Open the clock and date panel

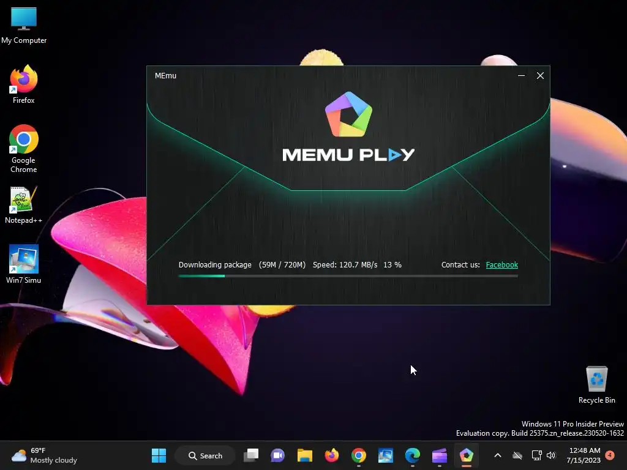[x=584, y=455]
